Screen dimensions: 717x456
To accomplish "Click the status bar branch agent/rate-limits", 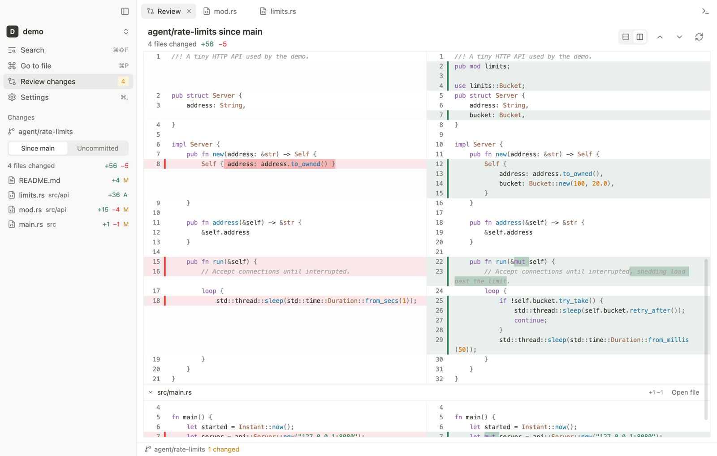I will click(175, 449).
